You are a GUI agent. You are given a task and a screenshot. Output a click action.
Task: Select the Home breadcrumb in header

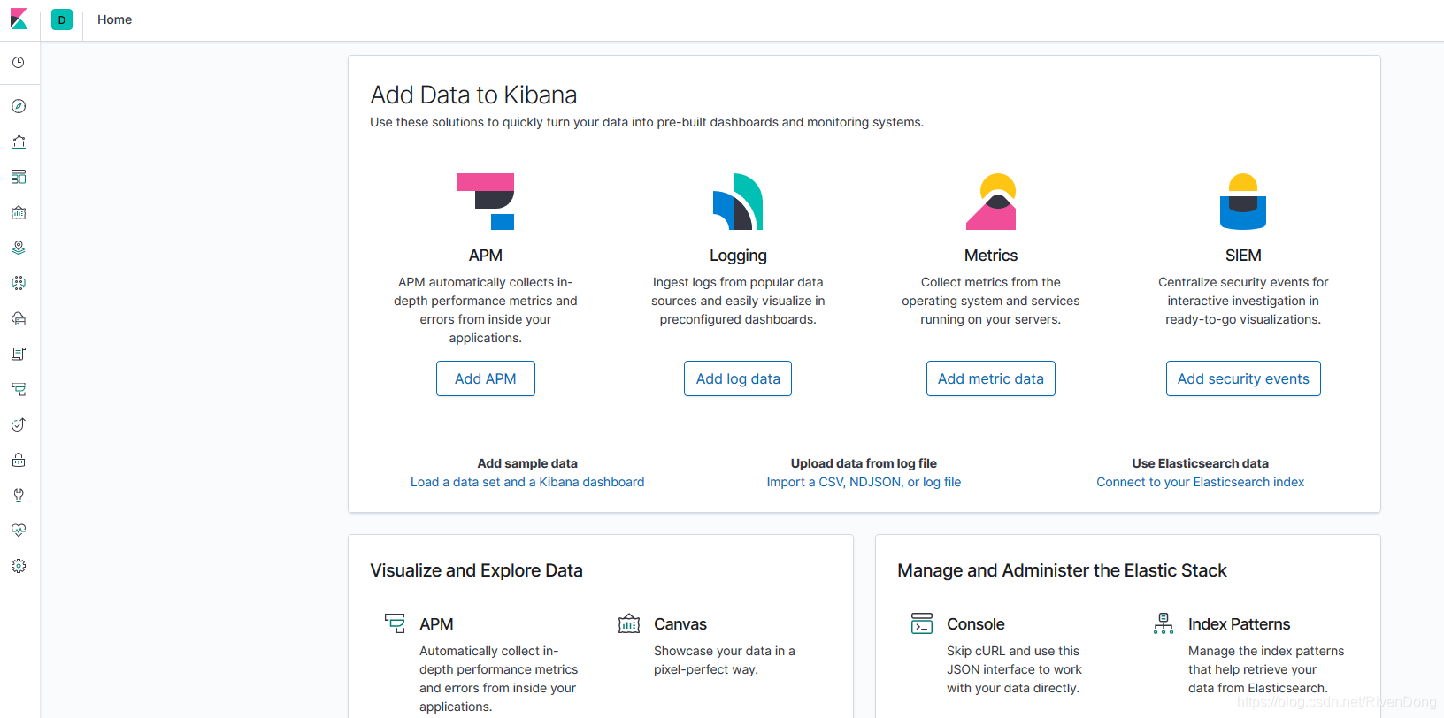[115, 19]
